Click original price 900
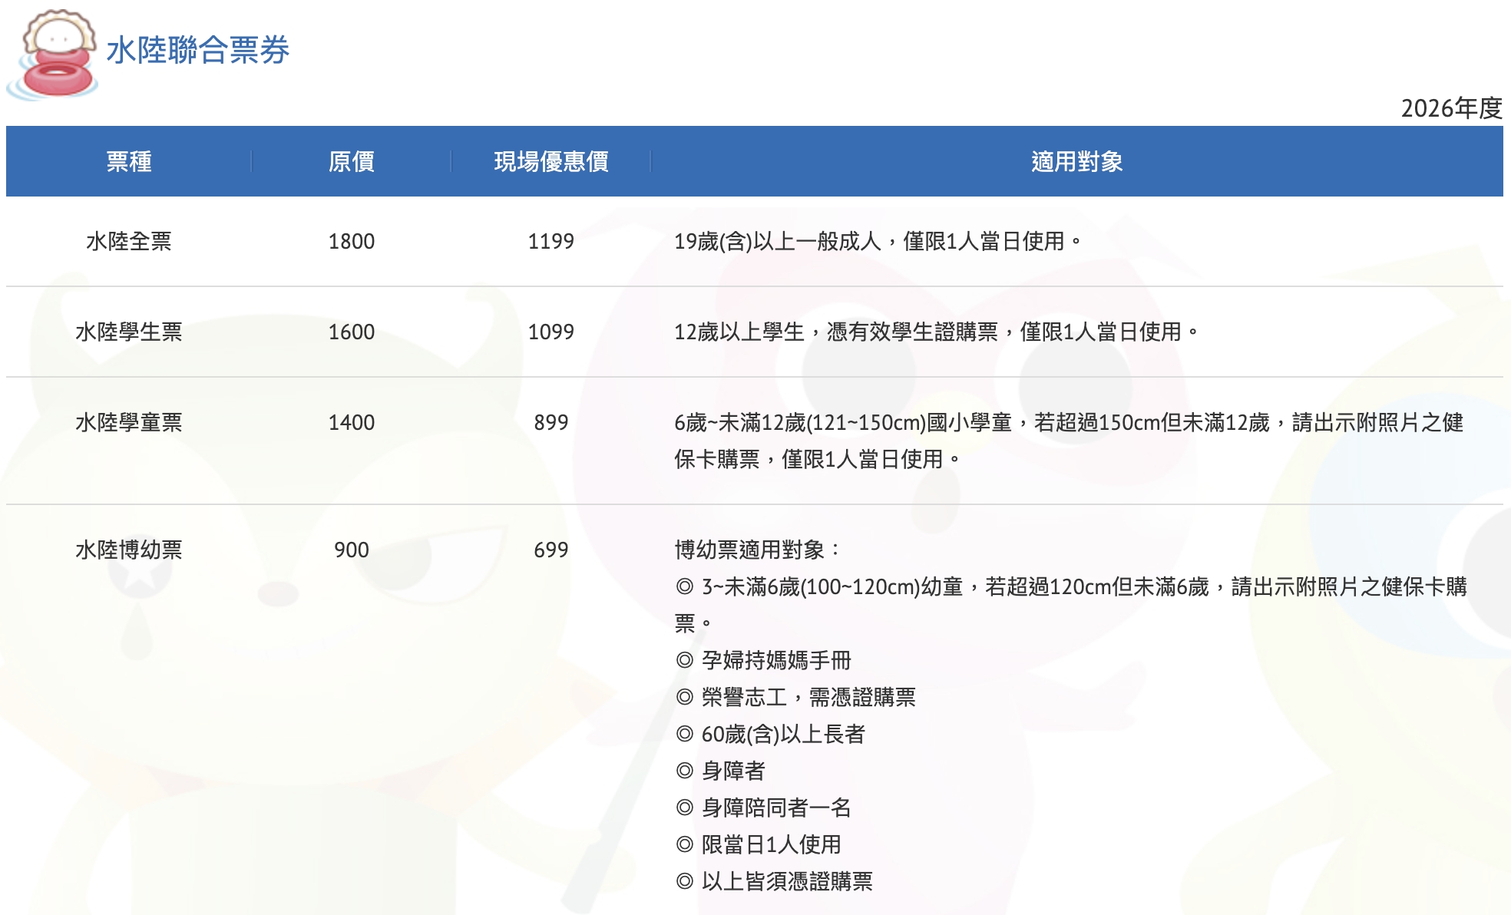 click(x=352, y=550)
